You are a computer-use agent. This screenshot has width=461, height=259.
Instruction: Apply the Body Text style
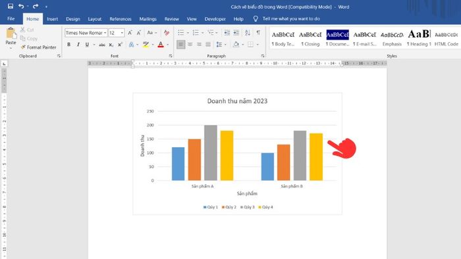283,39
